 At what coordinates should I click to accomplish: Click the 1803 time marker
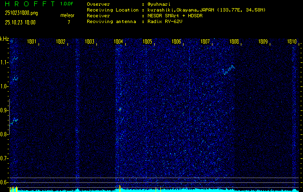[x=90, y=42]
